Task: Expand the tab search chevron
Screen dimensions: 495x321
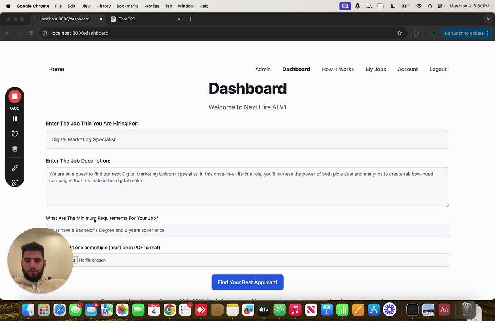Action: [488, 19]
